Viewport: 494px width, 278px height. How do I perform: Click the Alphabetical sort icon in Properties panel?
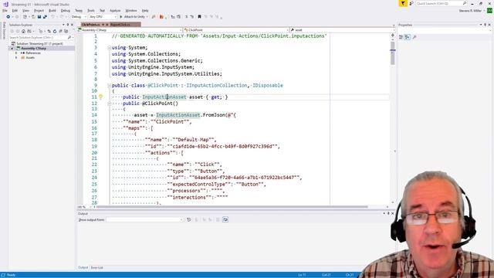pos(408,37)
